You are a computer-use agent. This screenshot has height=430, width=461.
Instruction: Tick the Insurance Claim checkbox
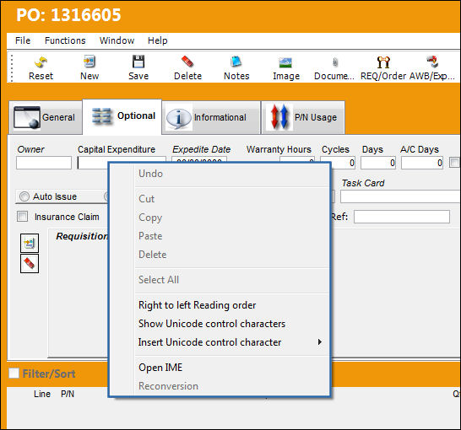[x=22, y=217]
